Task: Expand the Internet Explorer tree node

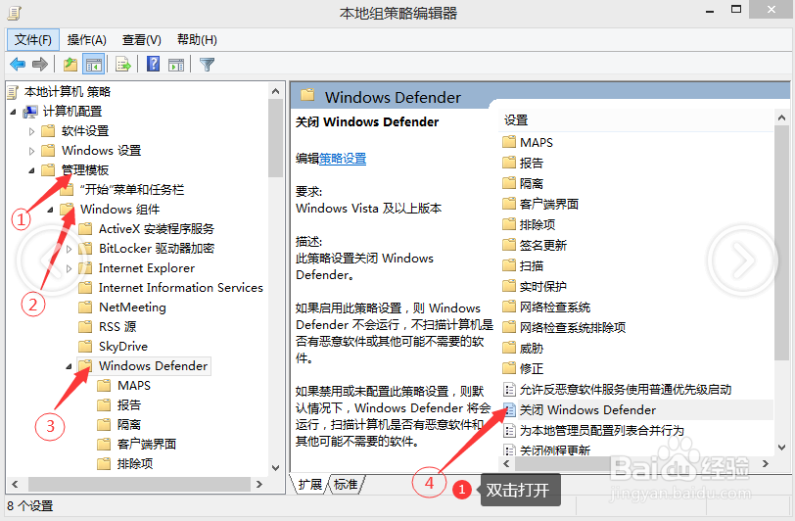Action: tap(70, 268)
